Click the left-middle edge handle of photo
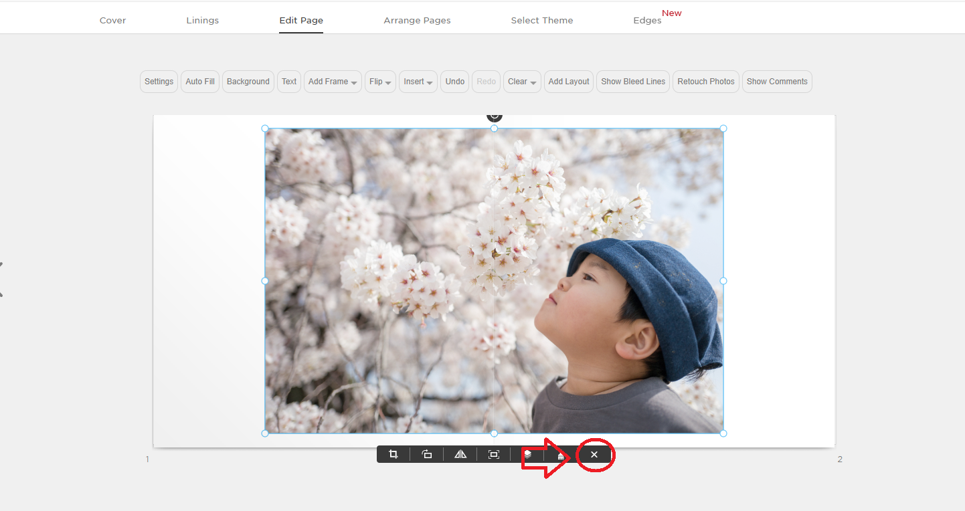Viewport: 965px width, 511px height. 265,281
